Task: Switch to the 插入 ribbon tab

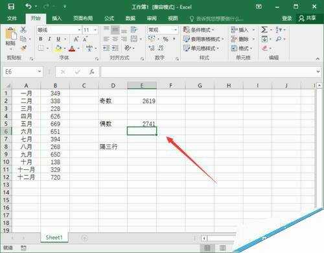Action: 57,18
